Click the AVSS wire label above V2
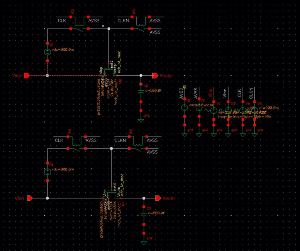Screen dimensions: 300x251 point(195,93)
